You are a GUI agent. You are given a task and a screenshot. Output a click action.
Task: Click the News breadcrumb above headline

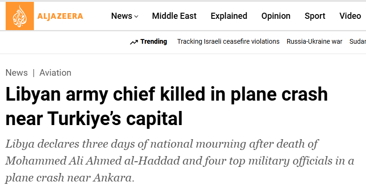click(16, 72)
